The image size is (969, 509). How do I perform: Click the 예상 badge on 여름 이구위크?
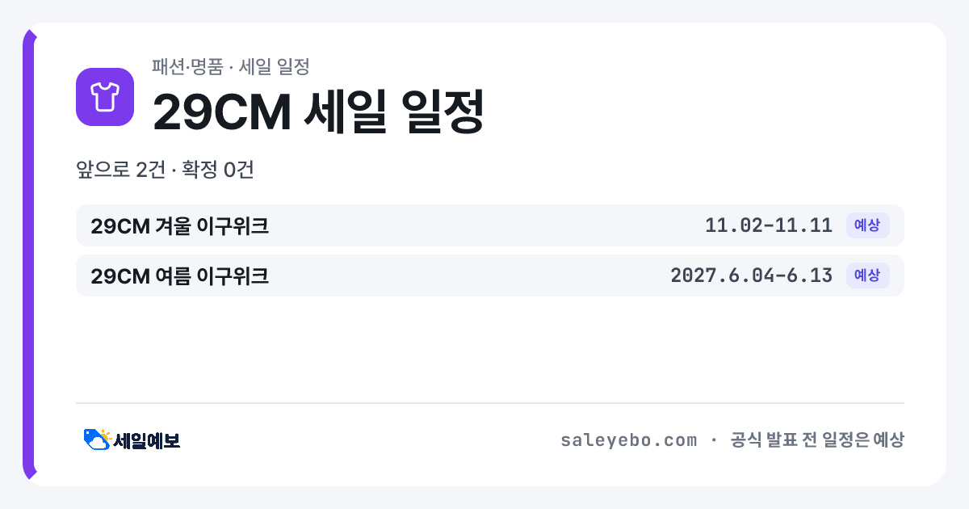867,276
